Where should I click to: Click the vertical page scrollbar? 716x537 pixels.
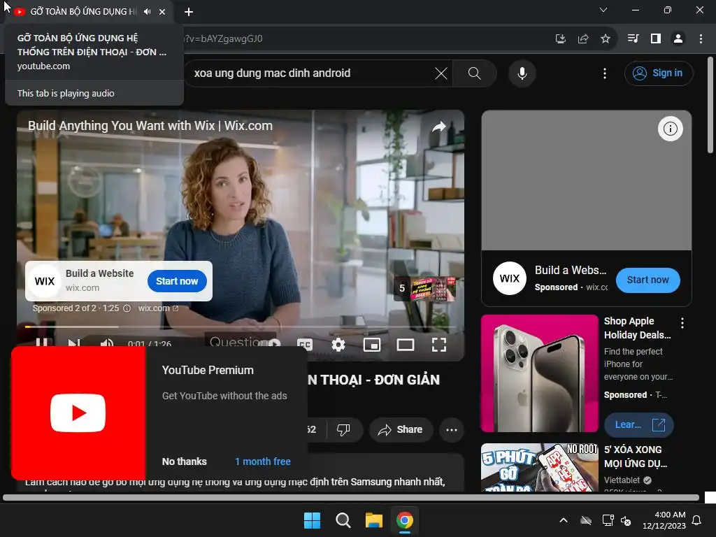pyautogui.click(x=710, y=105)
